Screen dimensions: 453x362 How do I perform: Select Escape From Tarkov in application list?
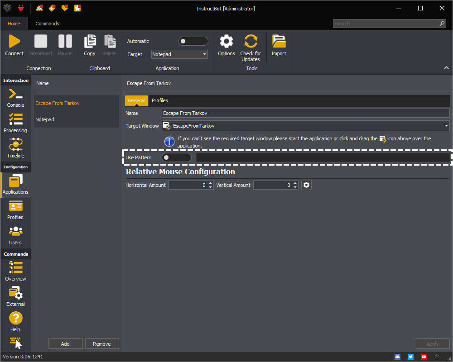tap(77, 103)
